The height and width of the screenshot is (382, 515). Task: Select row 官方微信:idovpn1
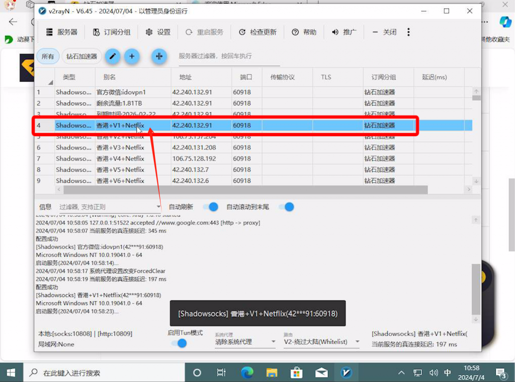[253, 92]
